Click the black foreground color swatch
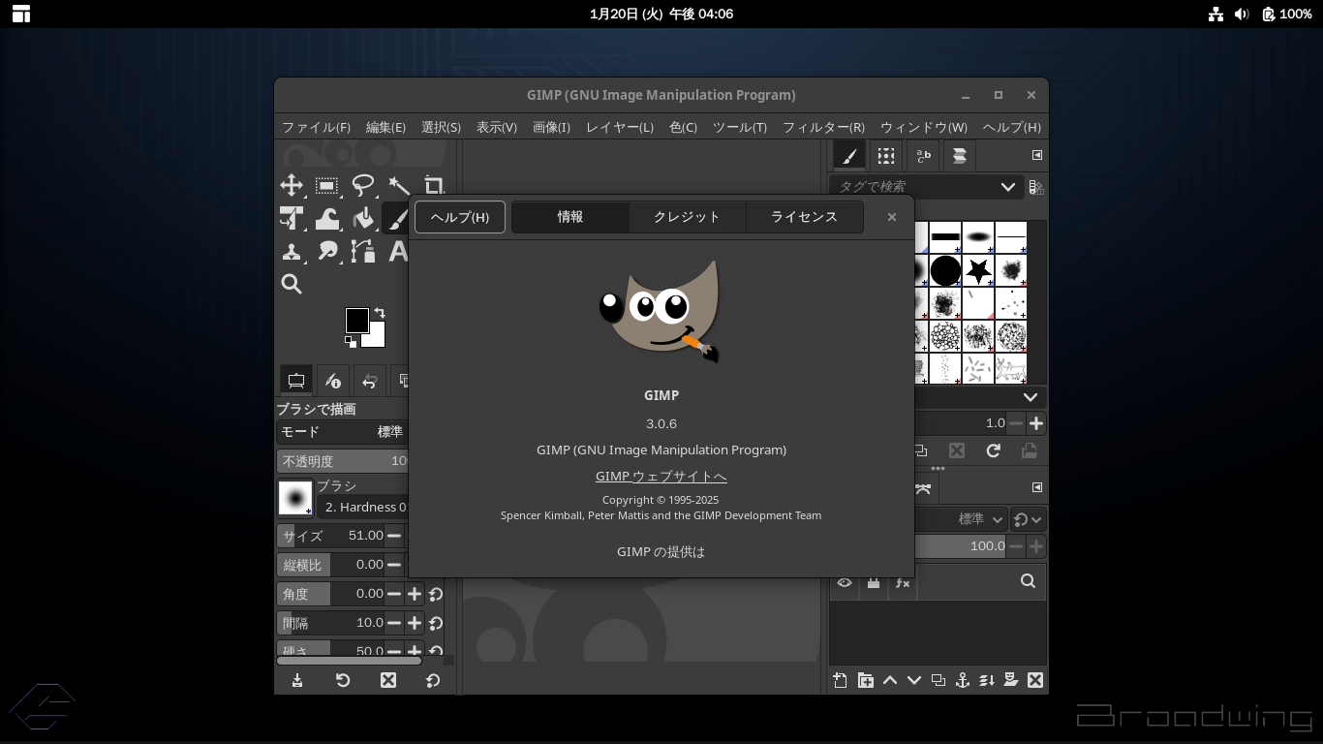Image resolution: width=1323 pixels, height=744 pixels. click(355, 320)
